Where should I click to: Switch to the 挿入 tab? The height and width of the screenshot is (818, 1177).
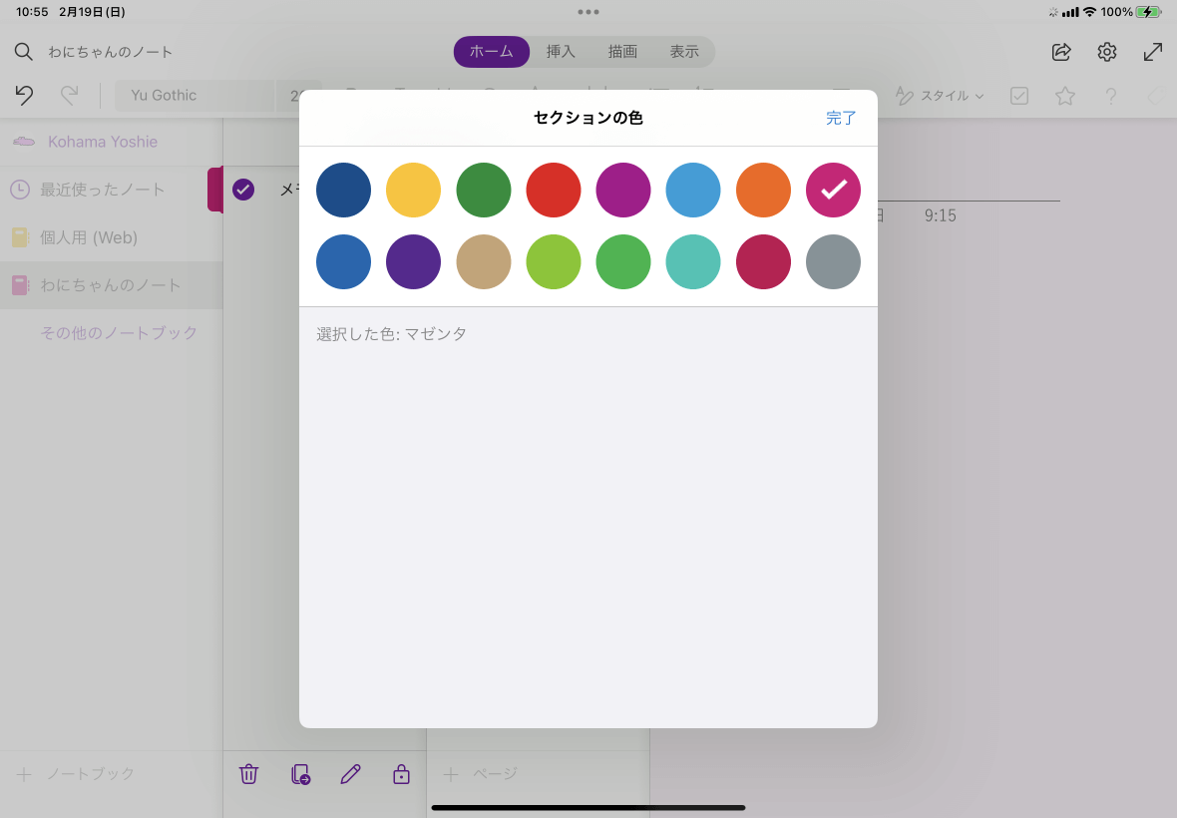[x=561, y=52]
